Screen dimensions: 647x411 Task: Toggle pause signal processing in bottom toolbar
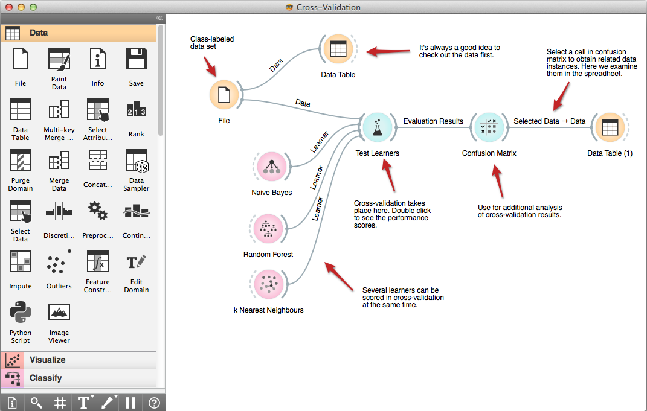pyautogui.click(x=130, y=402)
